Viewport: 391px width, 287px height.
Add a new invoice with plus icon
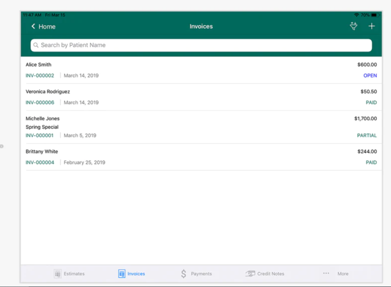click(372, 26)
